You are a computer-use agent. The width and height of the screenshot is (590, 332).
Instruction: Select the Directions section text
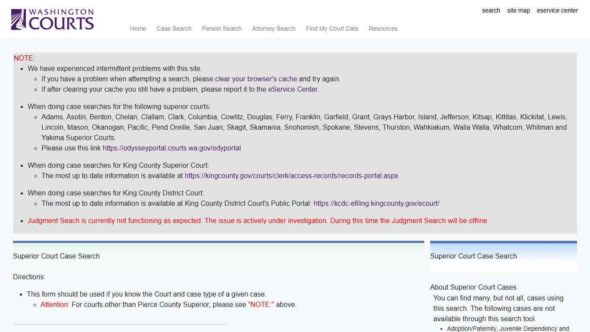pyautogui.click(x=29, y=277)
